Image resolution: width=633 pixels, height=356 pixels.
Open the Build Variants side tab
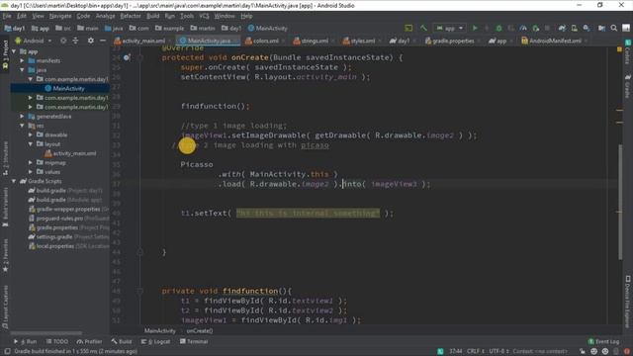(x=5, y=207)
